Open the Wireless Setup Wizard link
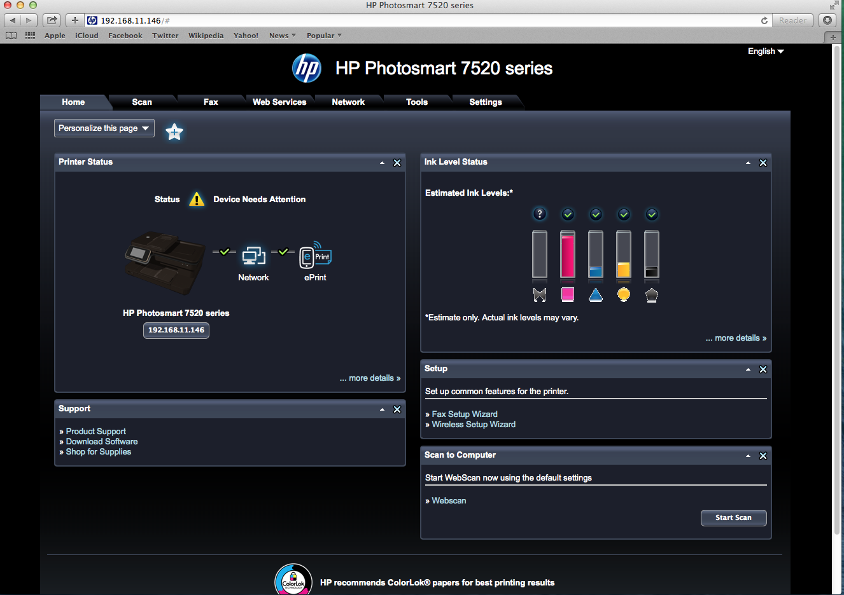Viewport: 844px width, 595px height. click(x=474, y=425)
